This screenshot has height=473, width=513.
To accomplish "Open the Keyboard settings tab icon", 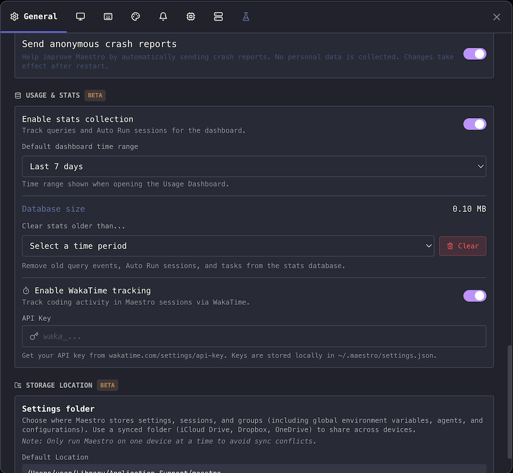I will coord(108,17).
